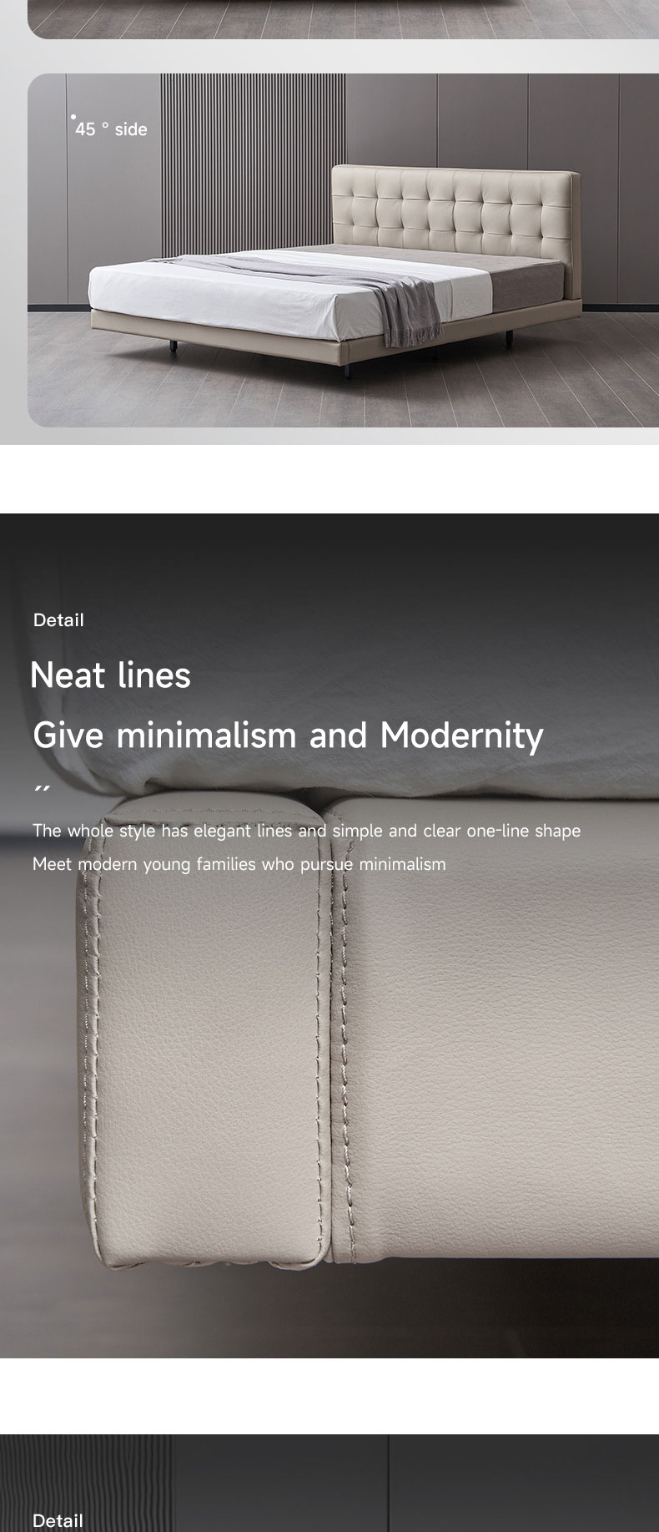Click the 'Neat lines' heading
Image resolution: width=659 pixels, height=1532 pixels.
click(111, 675)
